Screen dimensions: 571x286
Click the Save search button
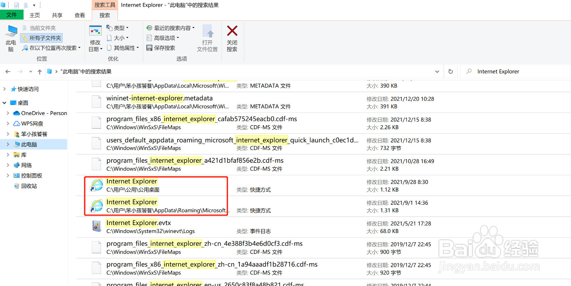pyautogui.click(x=161, y=48)
